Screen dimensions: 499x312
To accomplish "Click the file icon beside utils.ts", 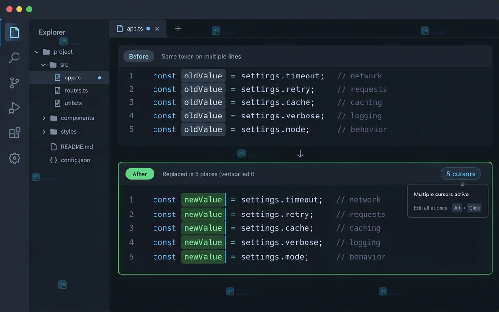I will coord(58,103).
